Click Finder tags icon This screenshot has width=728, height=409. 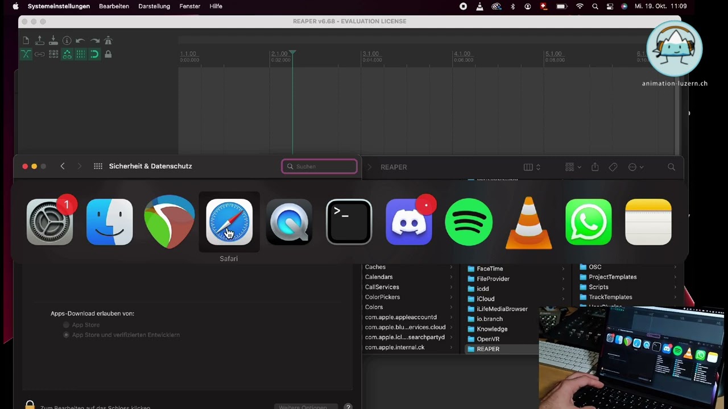click(613, 167)
